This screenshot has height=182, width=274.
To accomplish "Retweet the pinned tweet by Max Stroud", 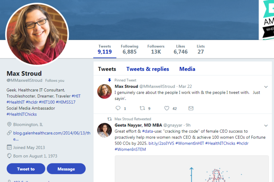I will 142,108.
